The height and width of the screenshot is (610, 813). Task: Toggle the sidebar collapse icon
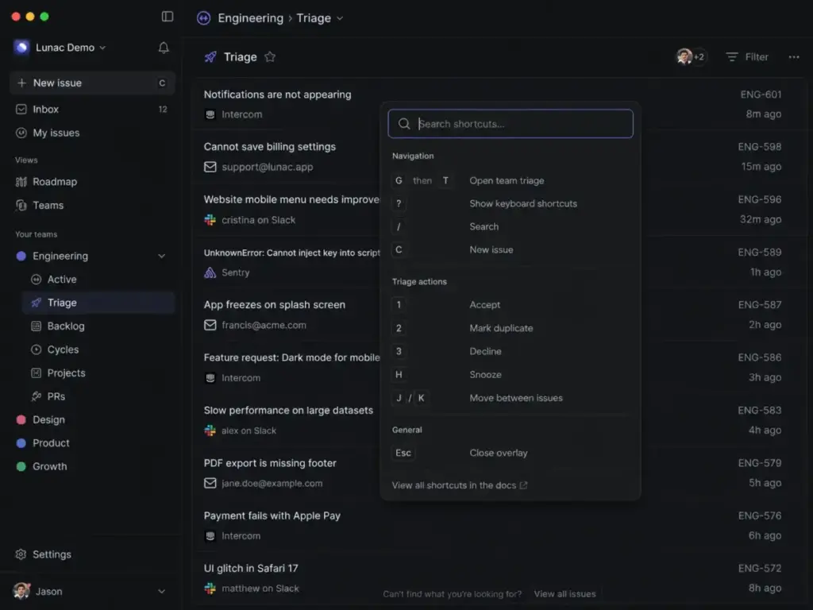pos(167,17)
